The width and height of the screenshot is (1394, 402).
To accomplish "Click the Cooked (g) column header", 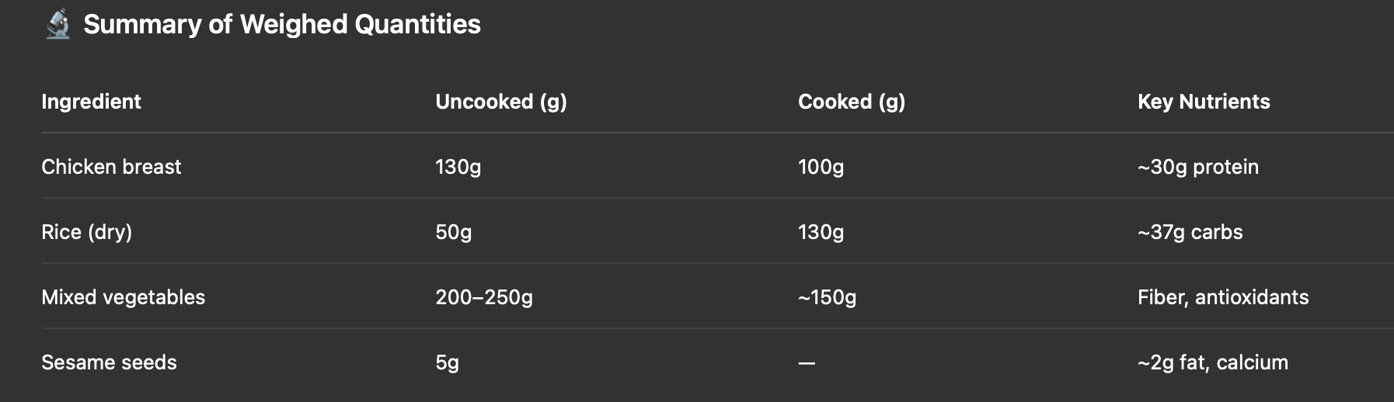I will pyautogui.click(x=852, y=102).
